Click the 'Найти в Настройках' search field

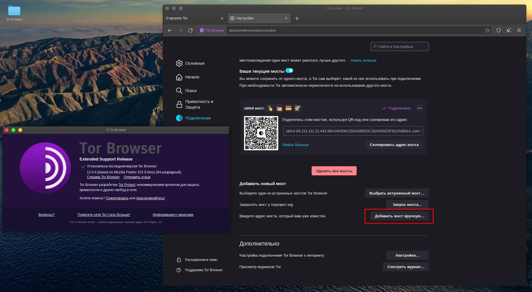(x=399, y=46)
